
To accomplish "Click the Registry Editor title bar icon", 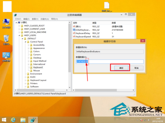I will point(15,15).
